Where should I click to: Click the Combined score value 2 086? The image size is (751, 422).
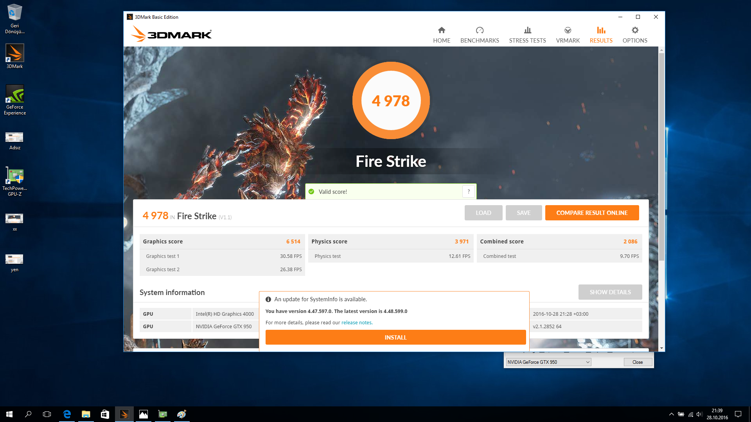630,241
